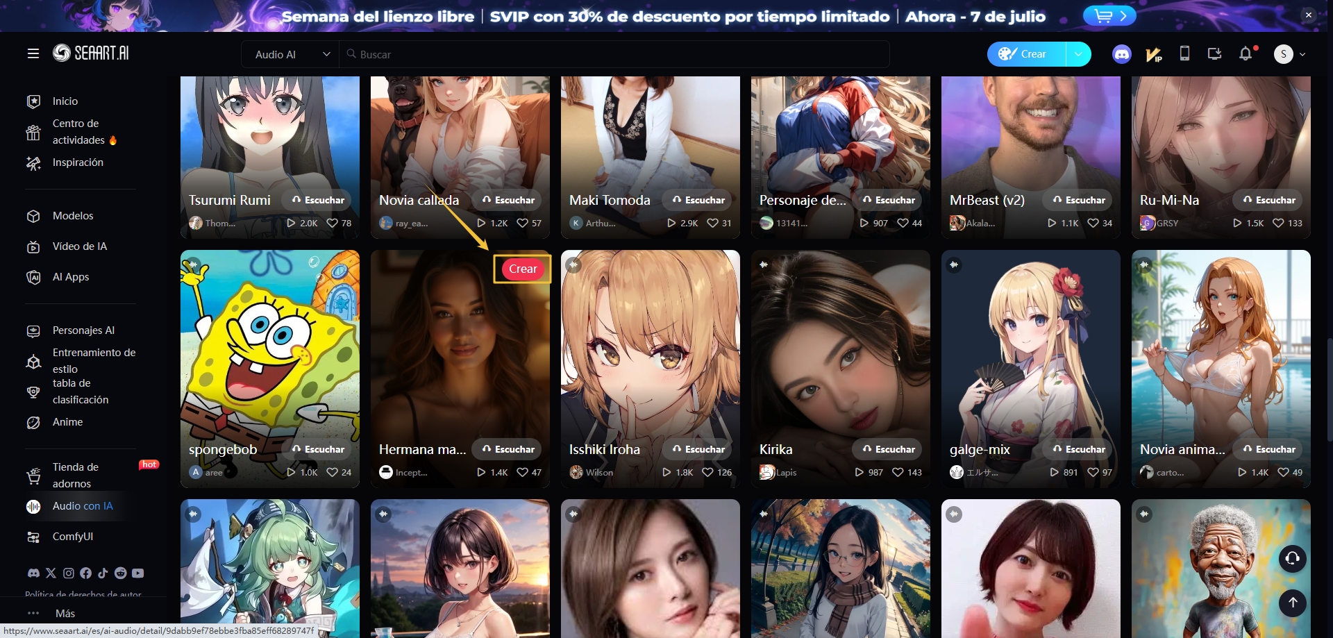Open the mobile app phone icon
Viewport: 1333px width, 638px height.
point(1184,53)
